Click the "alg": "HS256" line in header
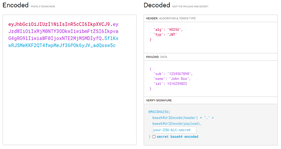 (x=168, y=30)
